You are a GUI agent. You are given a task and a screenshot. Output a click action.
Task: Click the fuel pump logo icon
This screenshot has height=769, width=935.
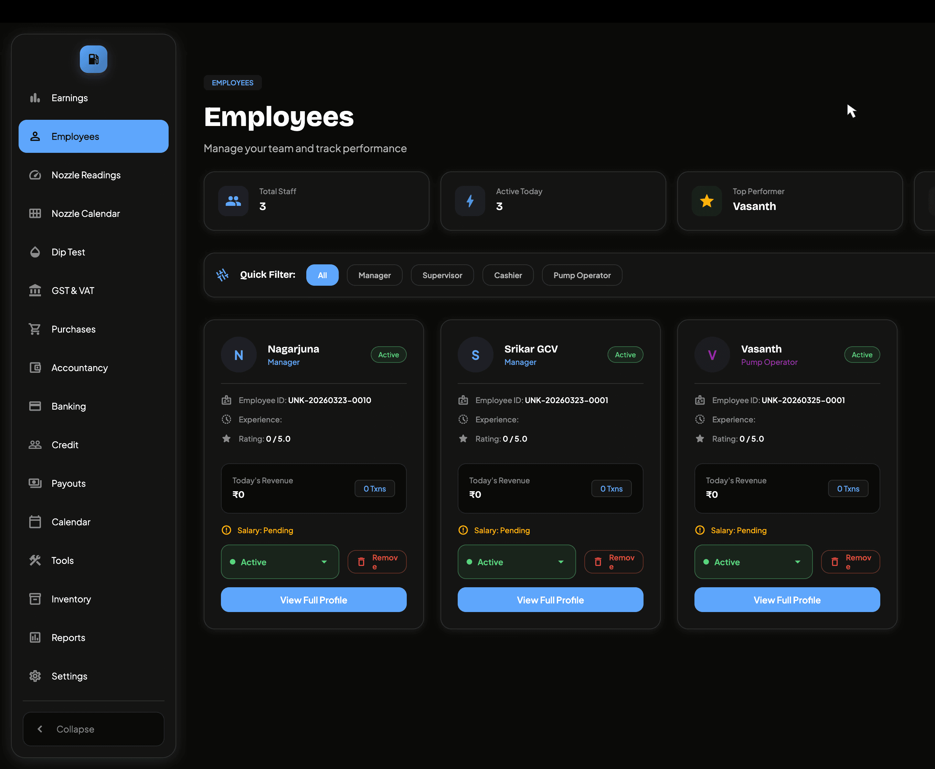click(94, 59)
